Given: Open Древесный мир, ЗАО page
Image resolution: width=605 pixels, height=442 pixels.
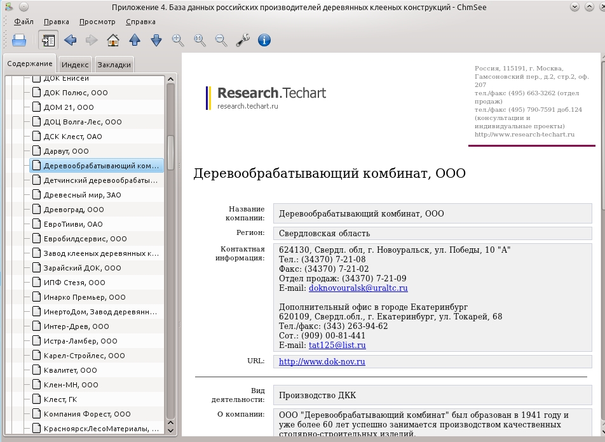Looking at the screenshot, I should (82, 195).
